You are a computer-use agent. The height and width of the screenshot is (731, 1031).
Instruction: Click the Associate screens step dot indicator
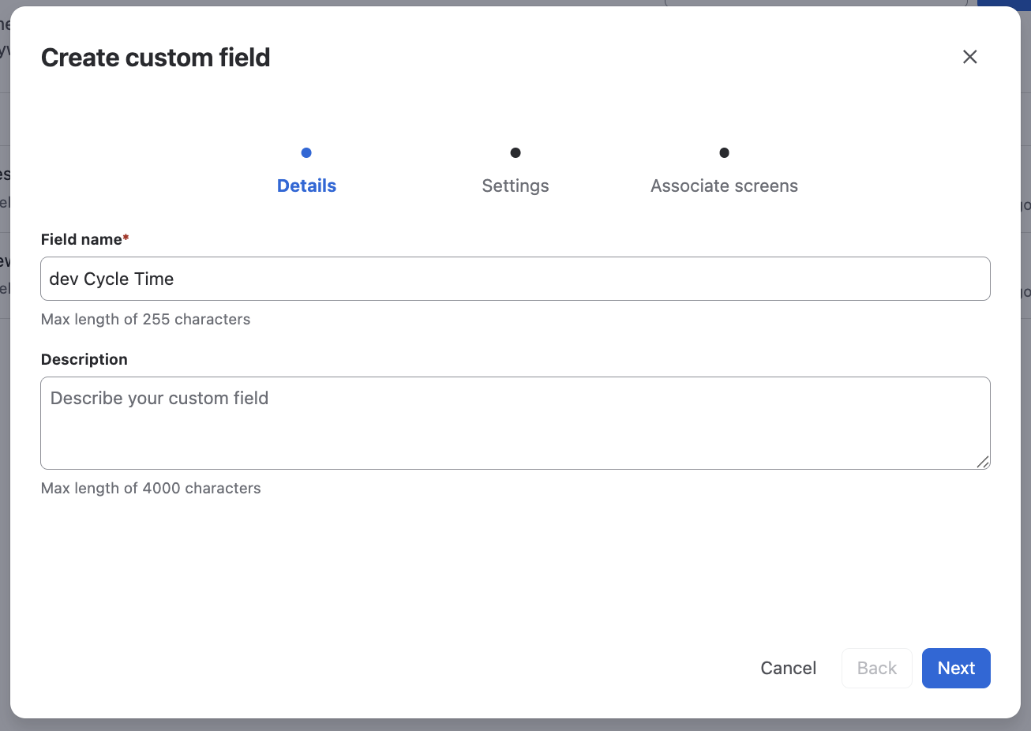click(x=724, y=152)
